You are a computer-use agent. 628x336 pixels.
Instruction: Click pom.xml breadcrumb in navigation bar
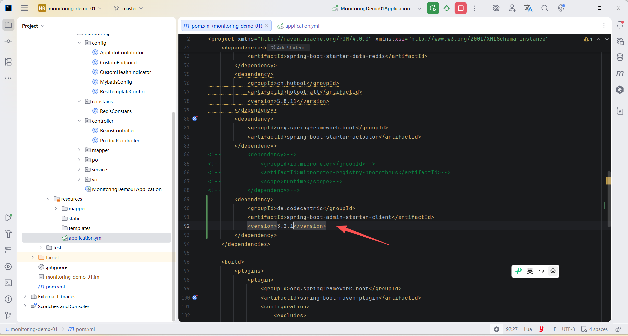tap(82, 329)
